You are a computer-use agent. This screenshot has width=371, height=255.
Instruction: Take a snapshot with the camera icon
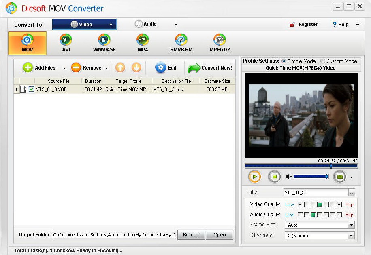[x=340, y=177]
